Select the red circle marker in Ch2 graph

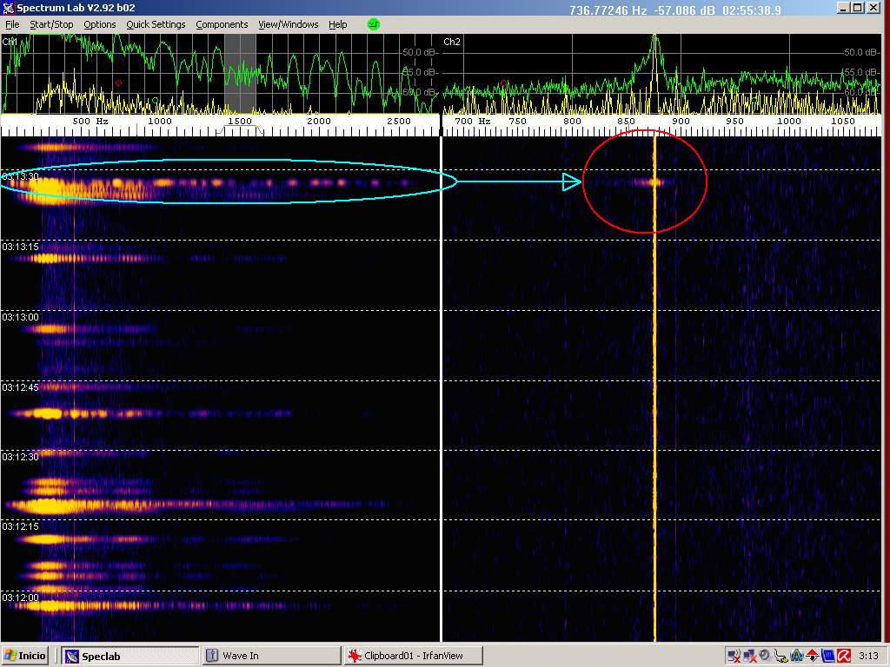coord(504,84)
